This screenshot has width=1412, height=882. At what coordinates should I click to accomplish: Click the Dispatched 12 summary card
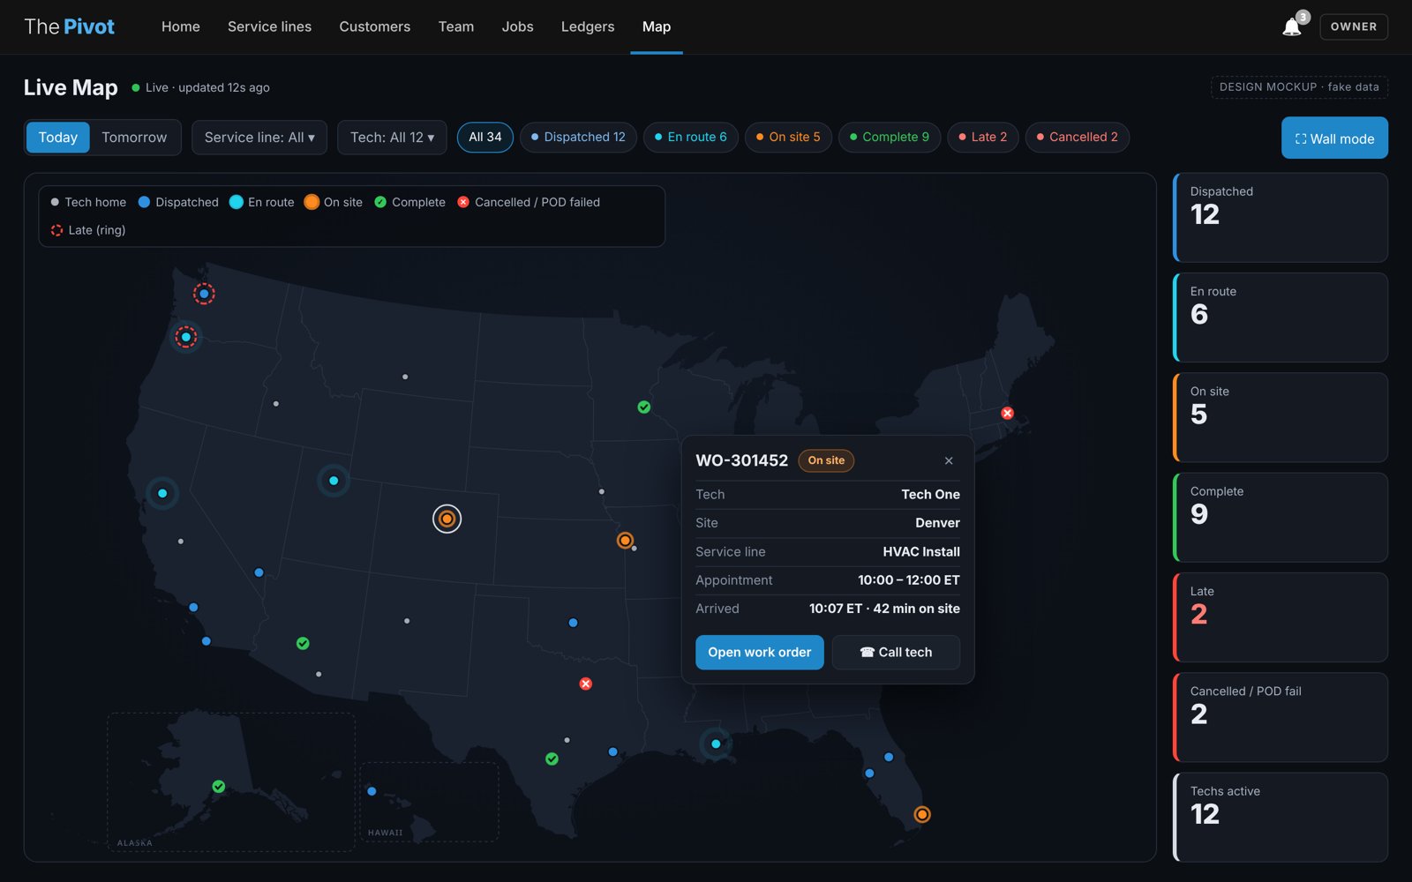point(1281,217)
